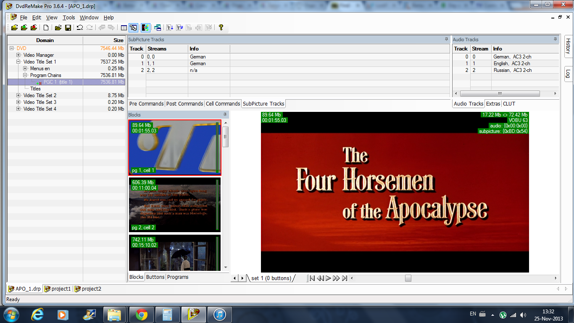Pin the Blocks panel
This screenshot has width=574, height=323.
pos(225,114)
